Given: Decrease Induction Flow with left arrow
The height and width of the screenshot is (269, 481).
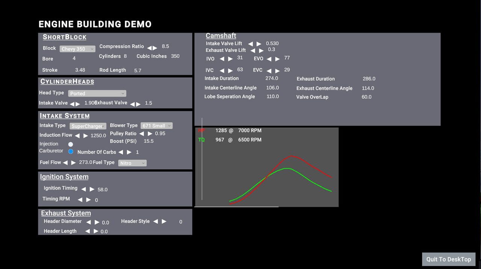Looking at the screenshot, I should pyautogui.click(x=77, y=136).
